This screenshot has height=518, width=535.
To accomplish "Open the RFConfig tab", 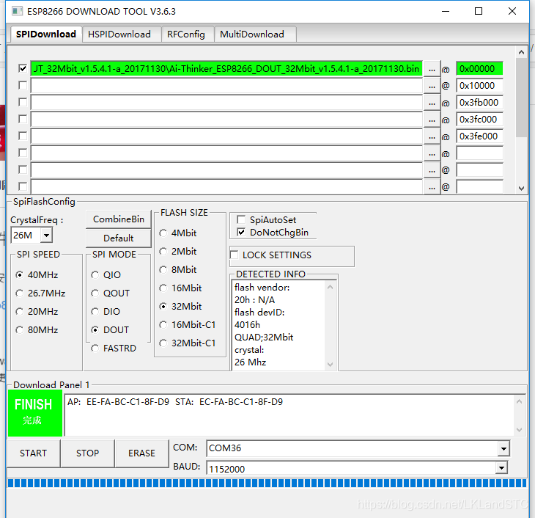I will (x=186, y=34).
